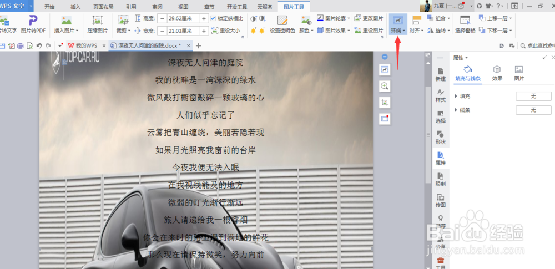Decrease height with the minus stepper
This screenshot has height=269, width=555.
pyautogui.click(x=162, y=18)
